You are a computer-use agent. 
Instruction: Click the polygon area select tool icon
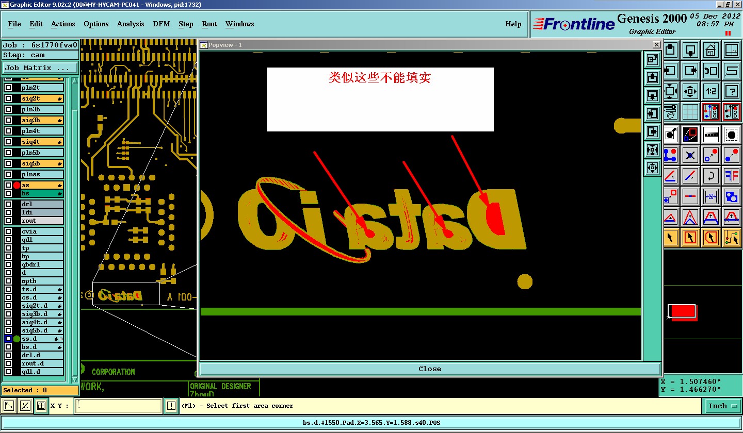coord(710,237)
